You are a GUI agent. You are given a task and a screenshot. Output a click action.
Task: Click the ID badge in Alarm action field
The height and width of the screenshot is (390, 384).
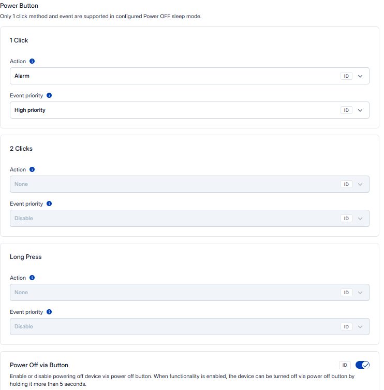[x=346, y=76]
